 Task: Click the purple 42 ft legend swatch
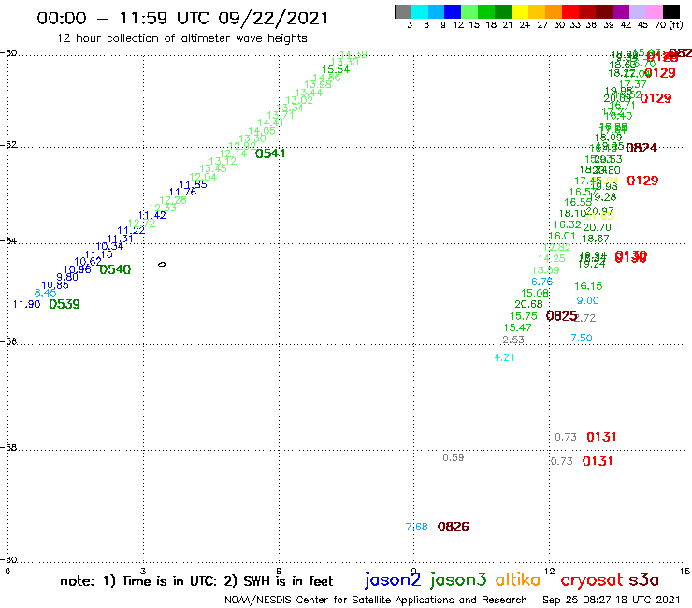[621, 11]
